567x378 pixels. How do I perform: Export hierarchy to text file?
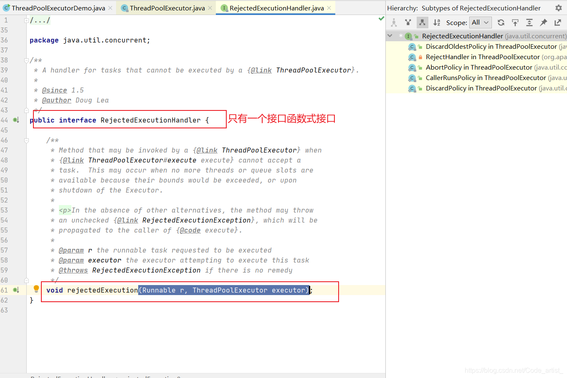coord(558,23)
